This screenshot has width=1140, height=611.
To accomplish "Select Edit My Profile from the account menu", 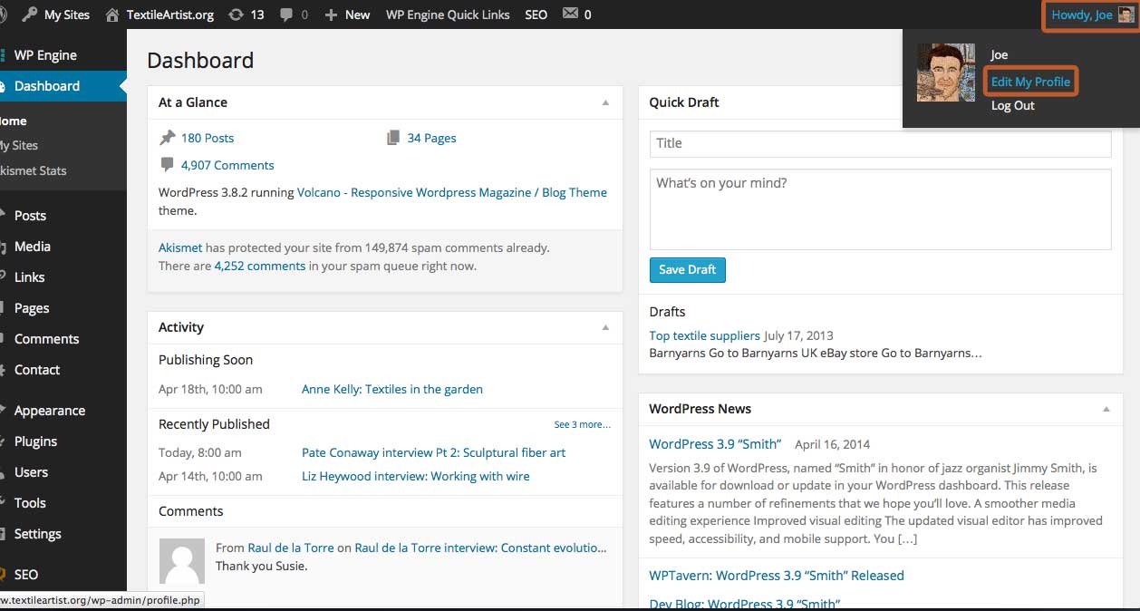I will coord(1030,82).
